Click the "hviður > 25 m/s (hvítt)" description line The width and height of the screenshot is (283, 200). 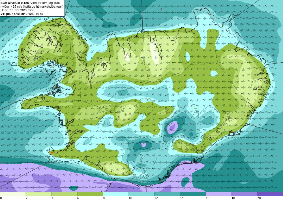tap(16, 6)
